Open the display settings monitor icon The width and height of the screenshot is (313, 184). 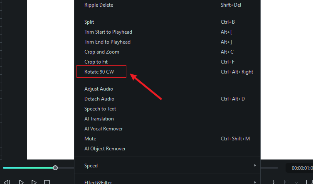(287, 182)
